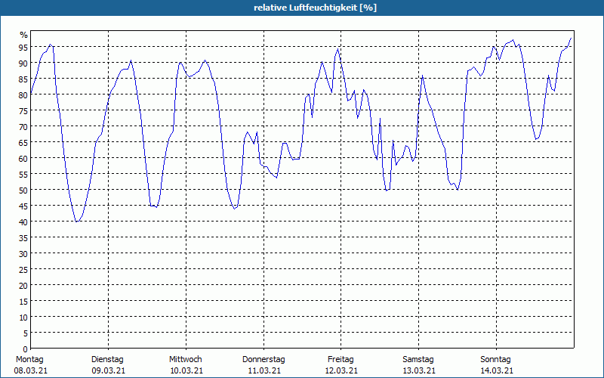Select the 'Sonntag' day label
Screen dimensions: 604x378
point(495,359)
